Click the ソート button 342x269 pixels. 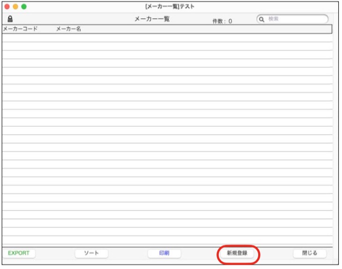[91, 253]
